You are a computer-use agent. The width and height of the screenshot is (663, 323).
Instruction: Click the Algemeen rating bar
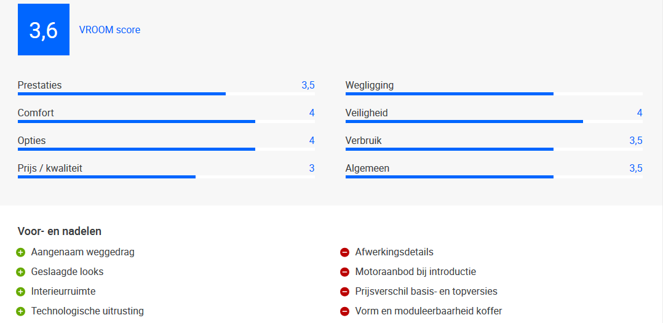494,177
